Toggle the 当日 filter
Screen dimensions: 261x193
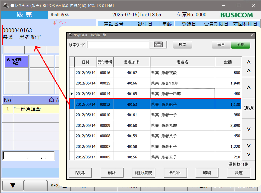coord(221,45)
